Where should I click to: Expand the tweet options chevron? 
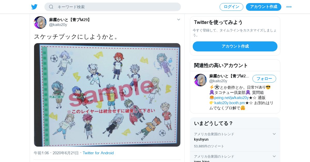(x=179, y=20)
